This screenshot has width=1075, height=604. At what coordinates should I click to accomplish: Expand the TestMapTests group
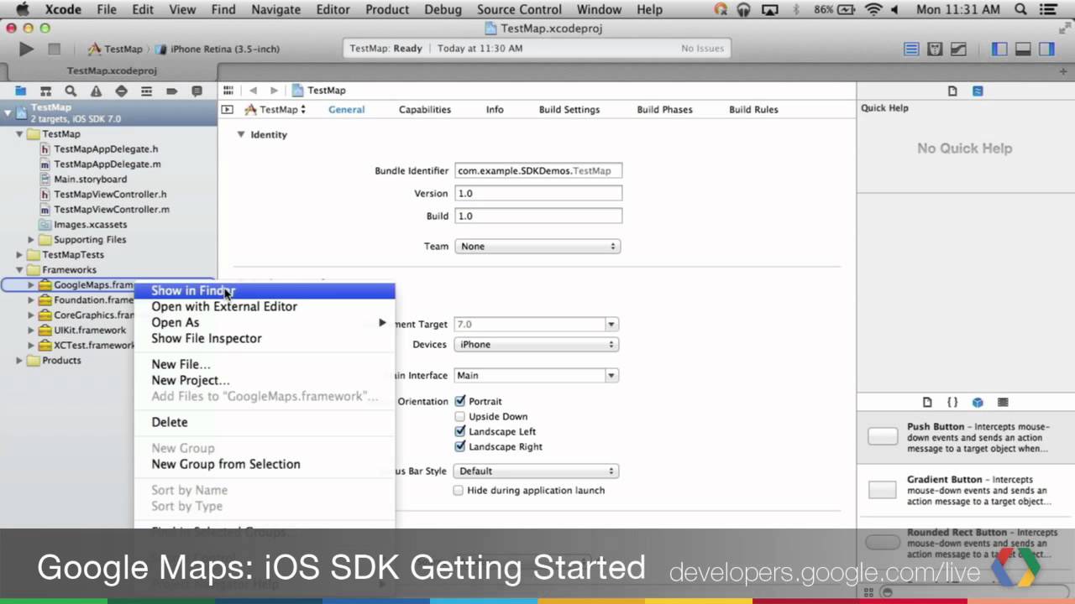click(x=19, y=254)
